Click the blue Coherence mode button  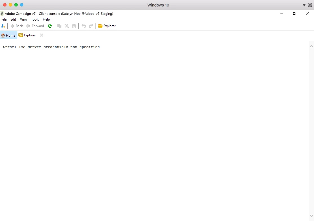pos(22,5)
